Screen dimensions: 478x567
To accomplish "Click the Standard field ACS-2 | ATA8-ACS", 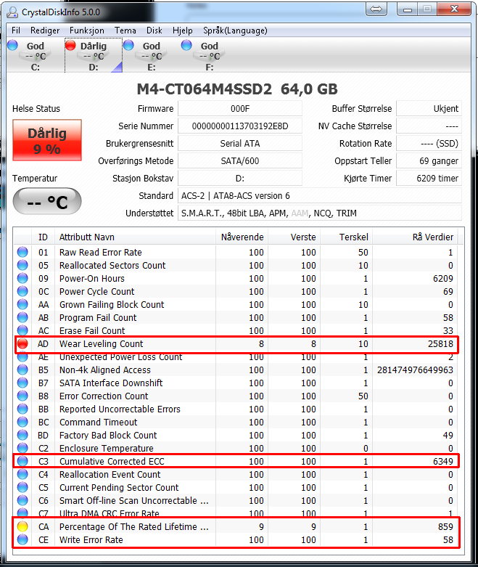I will click(320, 195).
